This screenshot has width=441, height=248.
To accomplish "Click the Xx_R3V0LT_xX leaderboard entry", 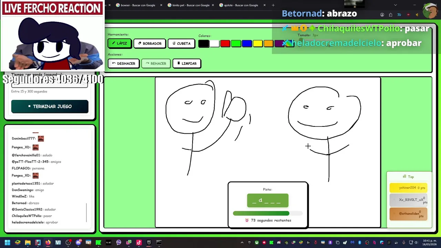I will [x=409, y=200].
